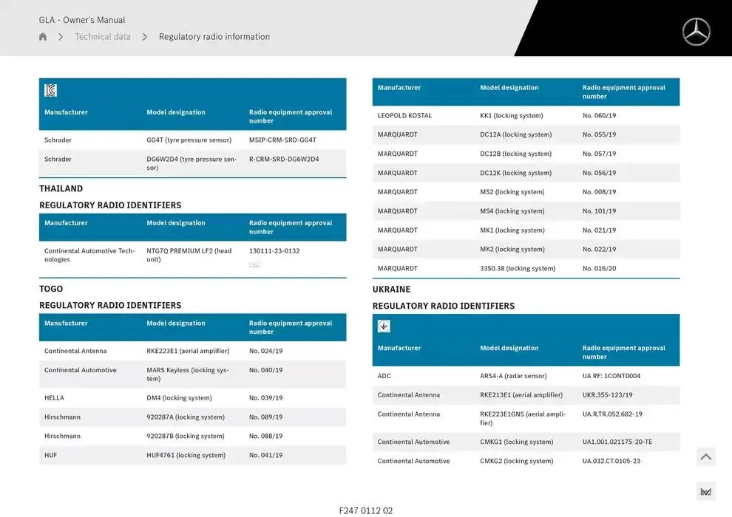This screenshot has height=517, width=732.
Task: Click the Radio equipment approval number header under Ukraine
Action: [x=624, y=352]
